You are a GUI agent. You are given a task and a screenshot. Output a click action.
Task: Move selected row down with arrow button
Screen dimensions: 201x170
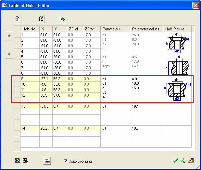9,54
